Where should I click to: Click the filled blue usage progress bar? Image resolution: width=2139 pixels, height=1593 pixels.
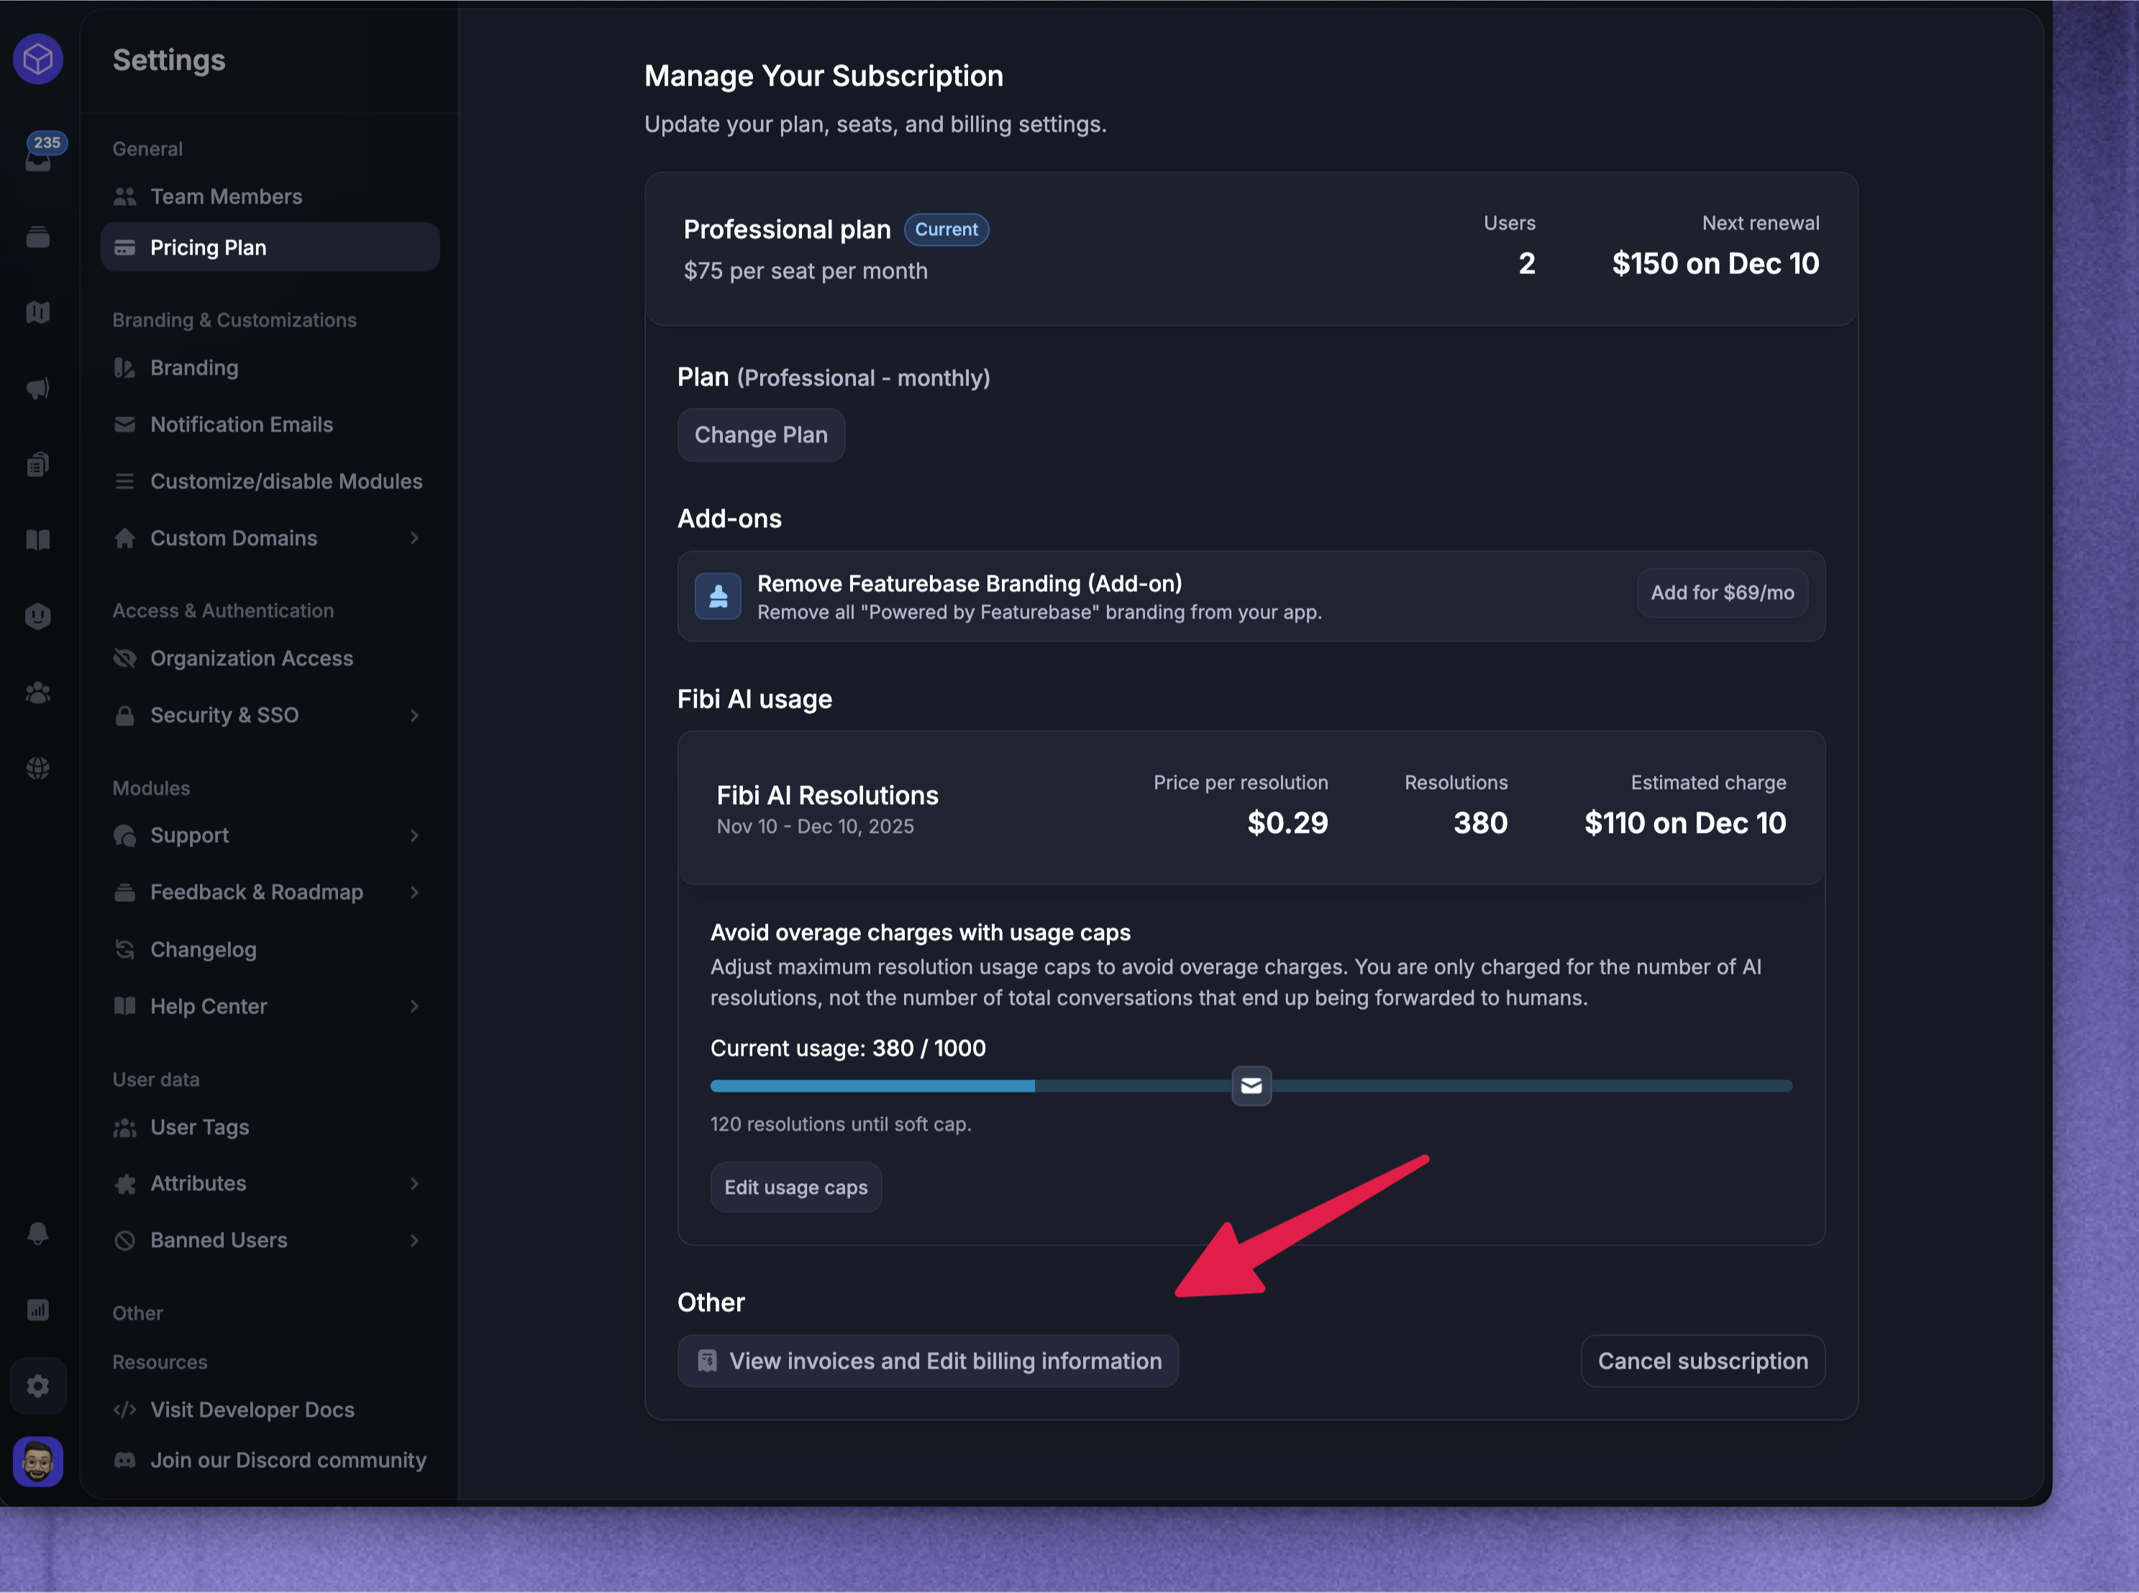pyautogui.click(x=872, y=1086)
